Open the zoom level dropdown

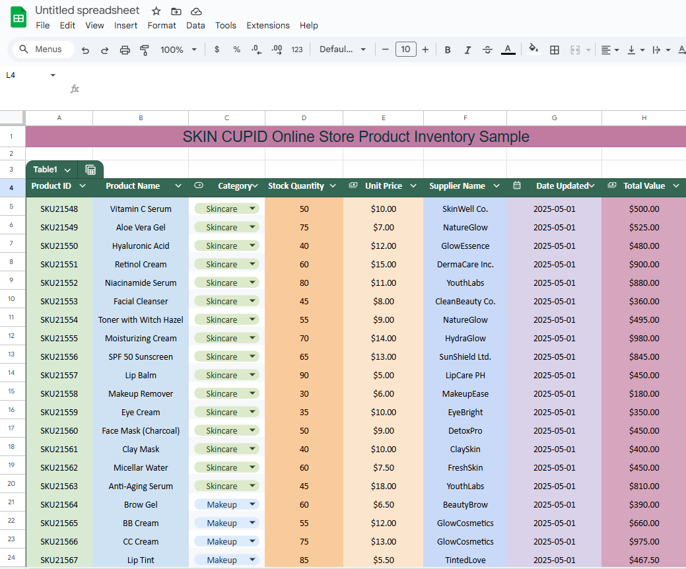tap(178, 50)
